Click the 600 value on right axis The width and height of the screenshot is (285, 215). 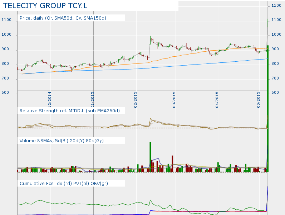[x=275, y=92]
